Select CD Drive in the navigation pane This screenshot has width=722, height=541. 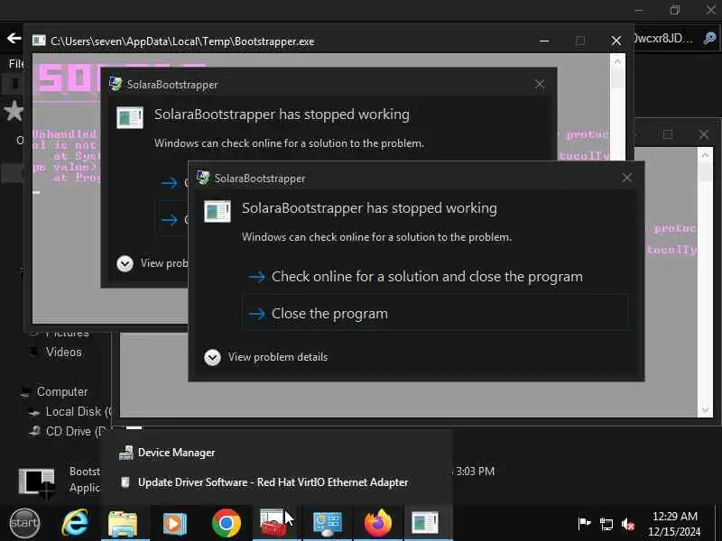pyautogui.click(x=69, y=432)
